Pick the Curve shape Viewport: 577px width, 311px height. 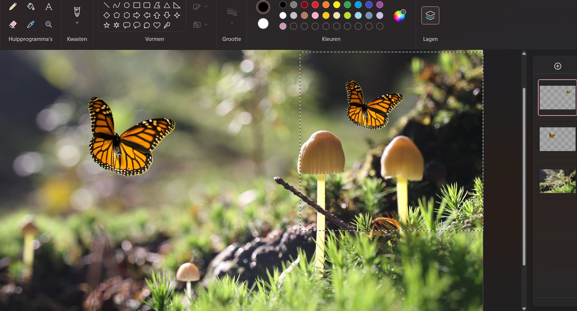pyautogui.click(x=117, y=5)
